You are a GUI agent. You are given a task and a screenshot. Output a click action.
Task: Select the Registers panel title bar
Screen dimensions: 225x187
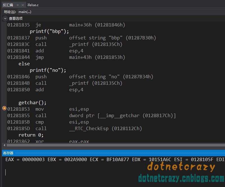(113, 153)
